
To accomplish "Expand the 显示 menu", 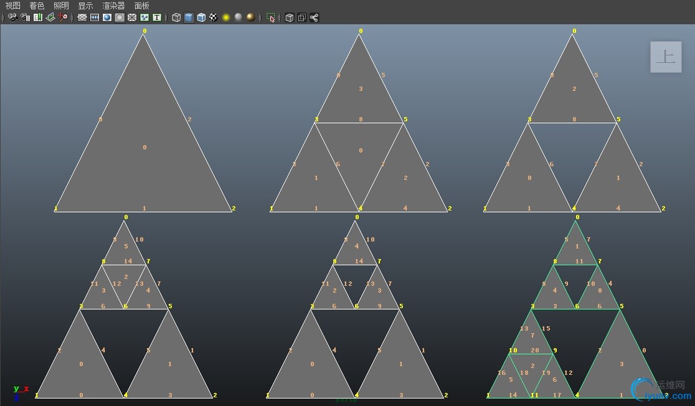I will click(x=85, y=6).
